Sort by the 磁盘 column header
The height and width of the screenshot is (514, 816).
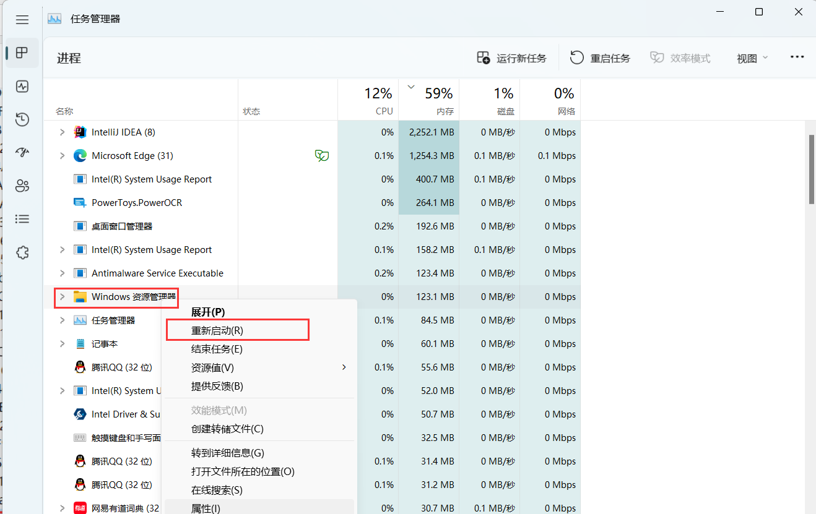point(490,100)
